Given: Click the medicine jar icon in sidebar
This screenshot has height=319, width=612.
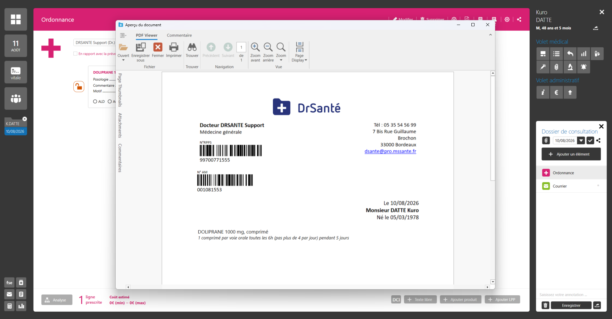Looking at the screenshot, I should pos(21,283).
